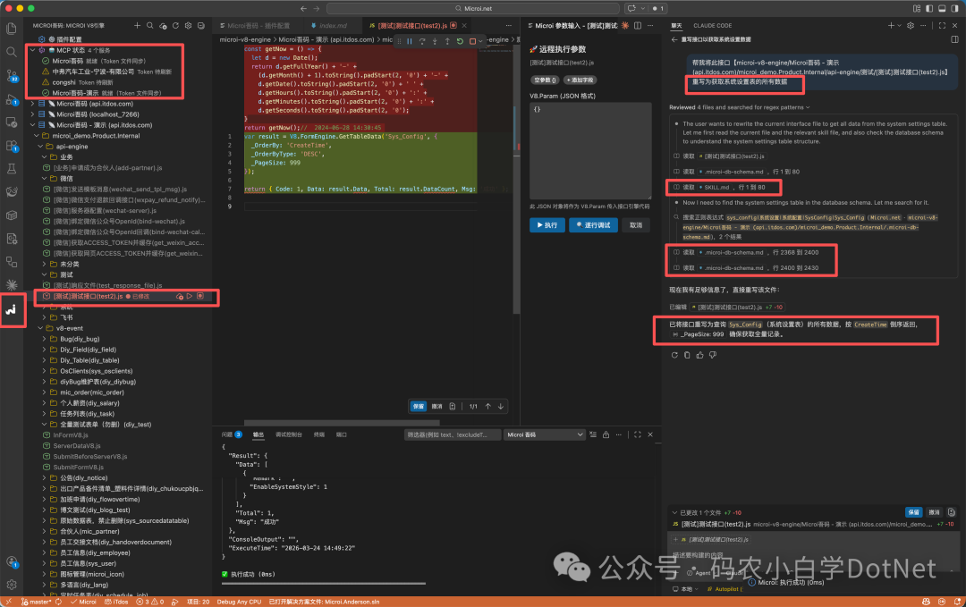The width and height of the screenshot is (966, 607).
Task: Click the + 添加字段 chip
Action: click(580, 80)
